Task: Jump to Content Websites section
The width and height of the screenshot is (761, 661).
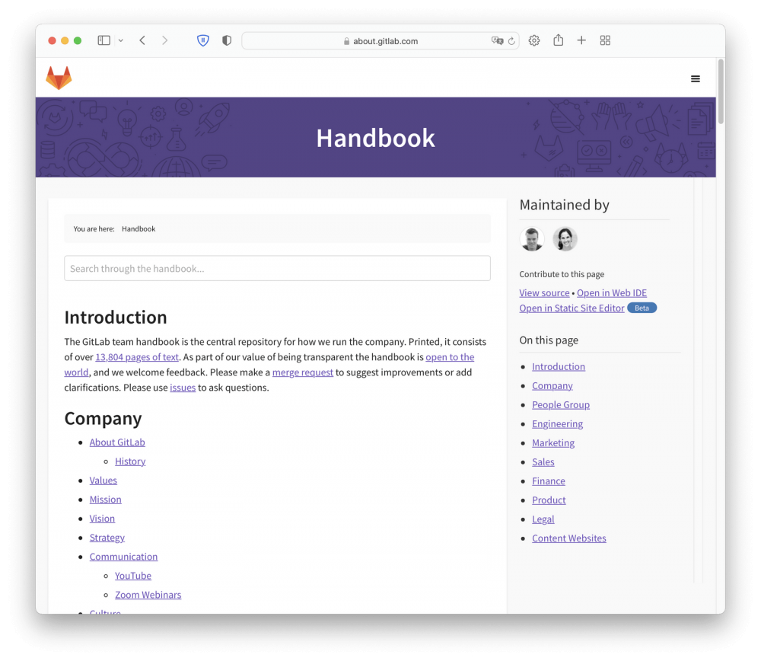Action: pyautogui.click(x=568, y=538)
